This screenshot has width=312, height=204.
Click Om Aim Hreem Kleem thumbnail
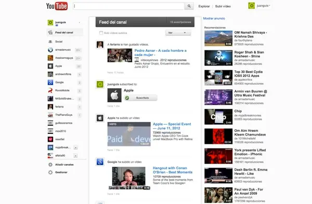[218, 137]
